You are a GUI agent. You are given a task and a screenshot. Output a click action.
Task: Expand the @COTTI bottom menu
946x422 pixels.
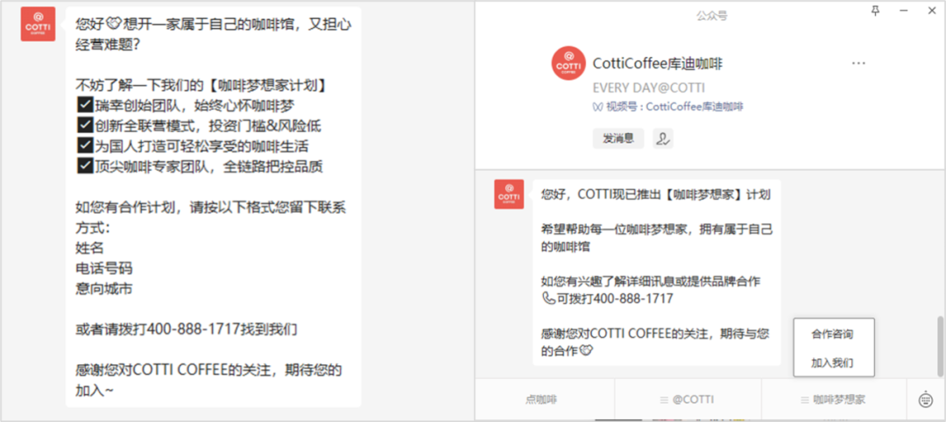click(x=688, y=399)
